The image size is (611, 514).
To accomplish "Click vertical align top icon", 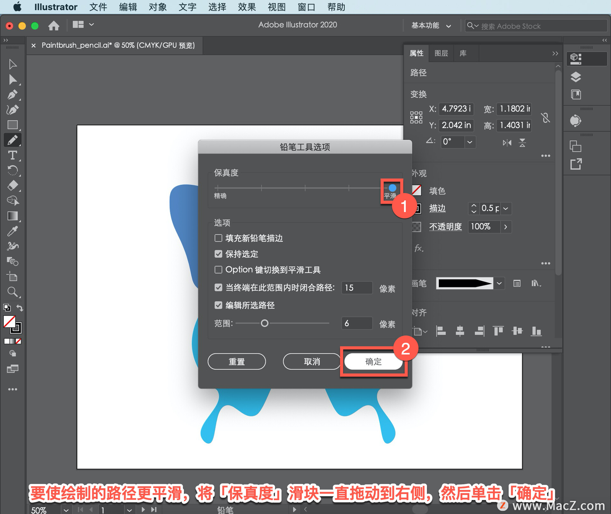I will [498, 331].
